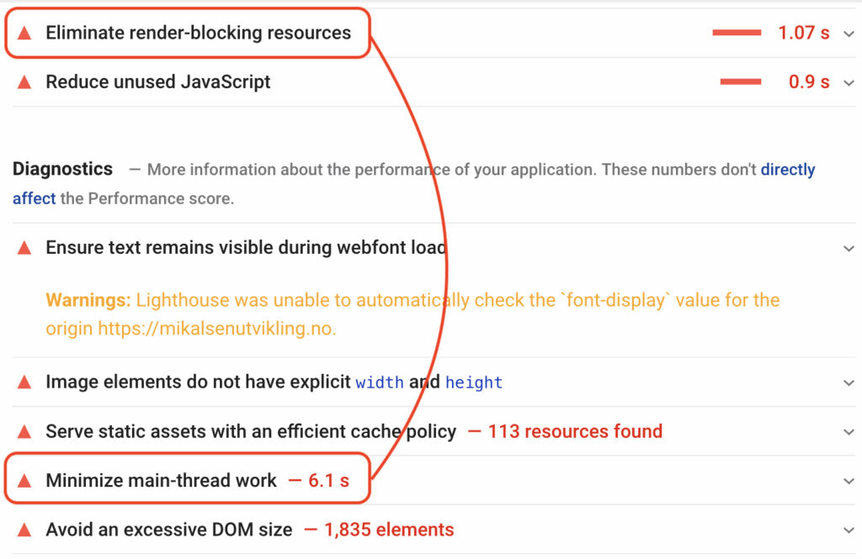Click triangle icon beside Image elements audit
The height and width of the screenshot is (559, 862).
click(x=24, y=382)
